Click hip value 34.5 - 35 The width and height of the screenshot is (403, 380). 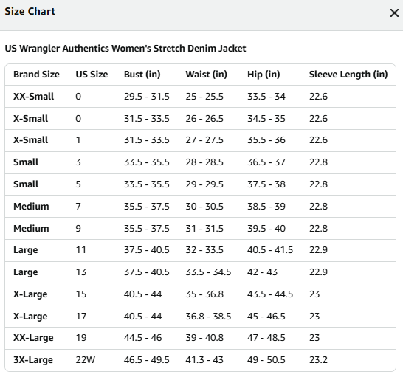pos(266,119)
